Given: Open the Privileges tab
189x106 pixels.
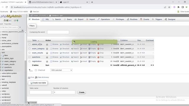Looking at the screenshot, I should [x=118, y=19].
